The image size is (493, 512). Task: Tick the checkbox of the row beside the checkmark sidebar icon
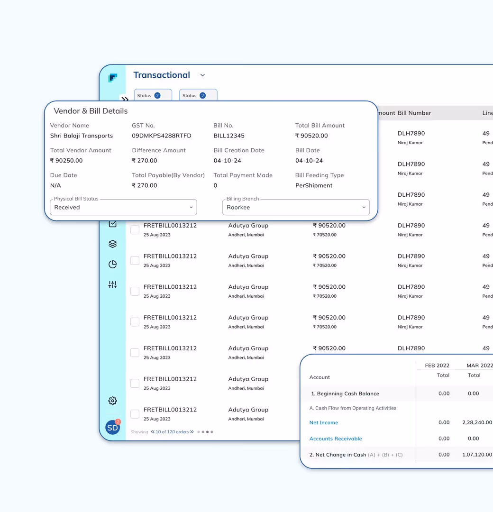135,230
